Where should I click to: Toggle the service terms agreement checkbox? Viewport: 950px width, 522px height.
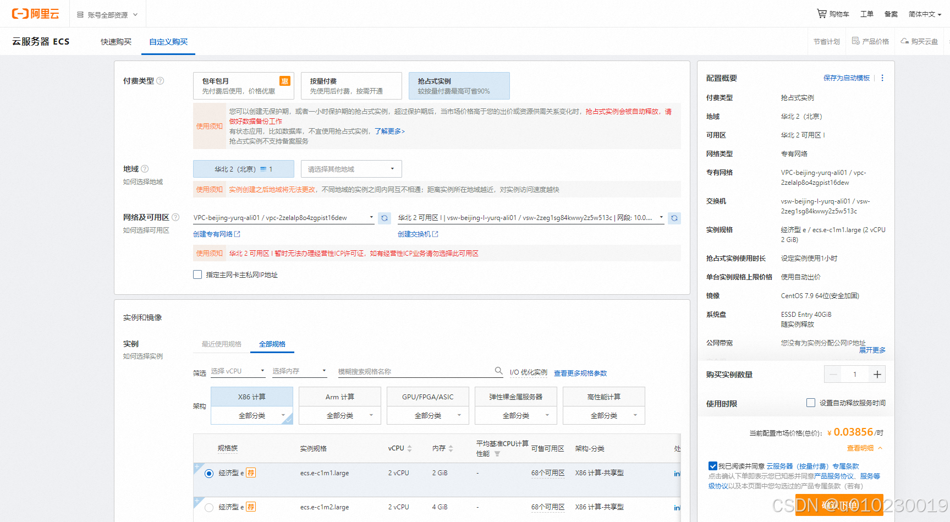(x=713, y=466)
